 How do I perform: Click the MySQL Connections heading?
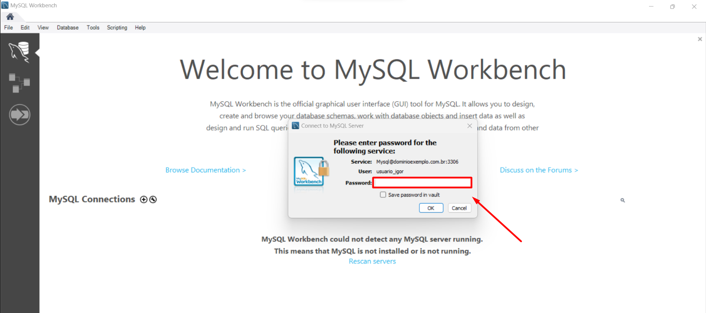[x=92, y=199]
